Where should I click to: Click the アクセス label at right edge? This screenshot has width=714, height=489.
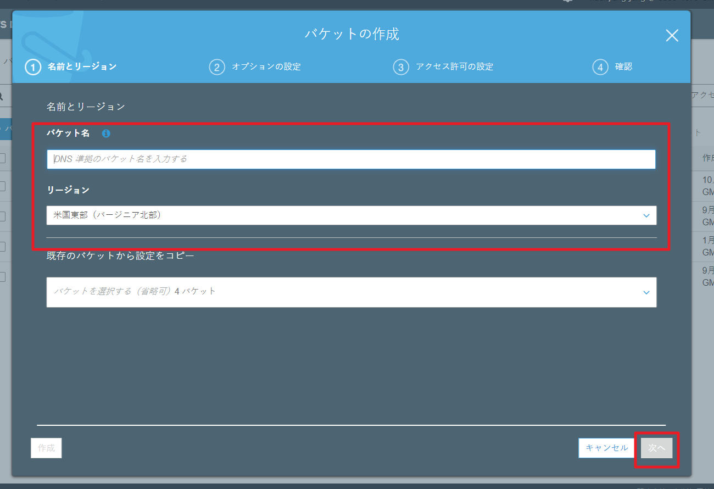[702, 95]
